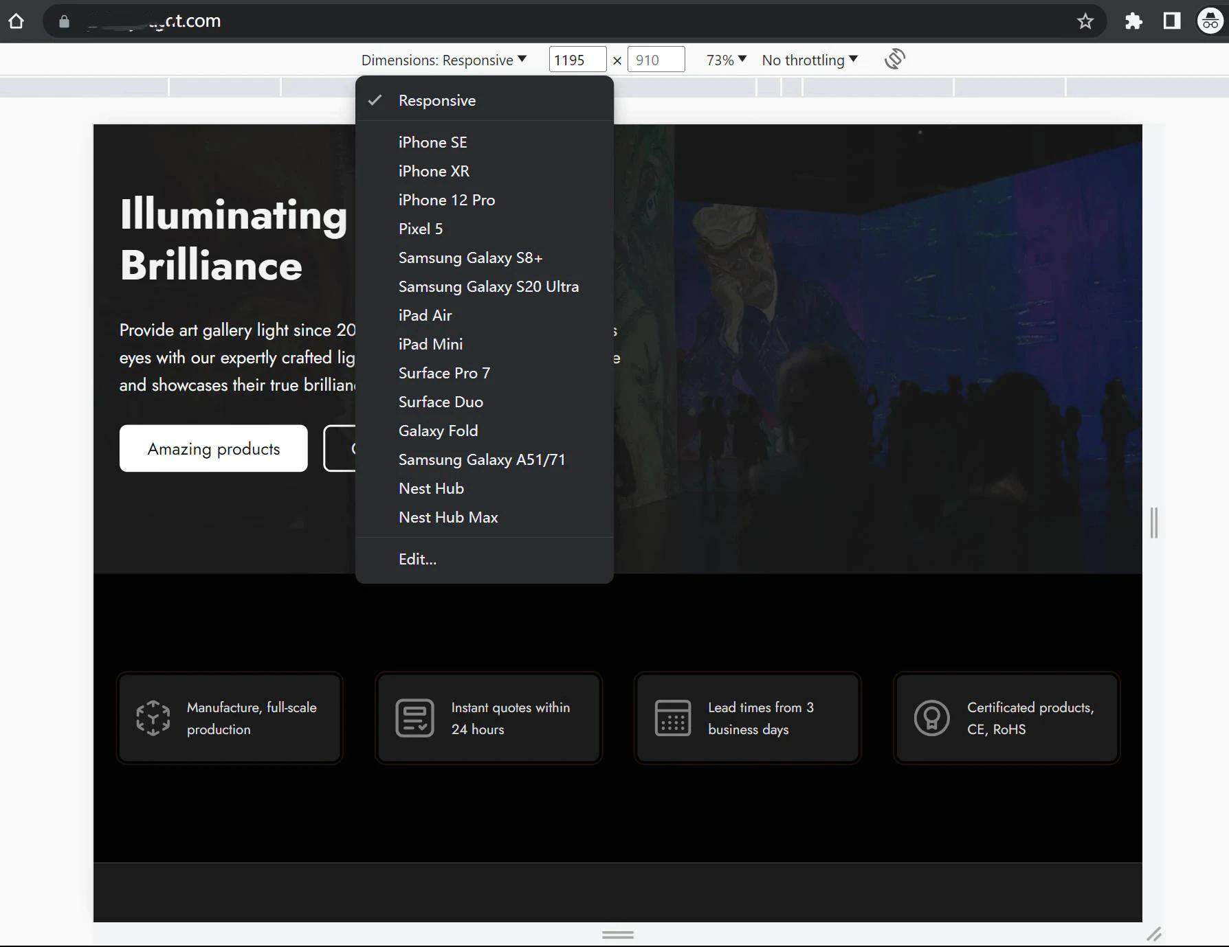This screenshot has width=1229, height=947.
Task: Click the viewport width field 1195
Action: point(577,60)
